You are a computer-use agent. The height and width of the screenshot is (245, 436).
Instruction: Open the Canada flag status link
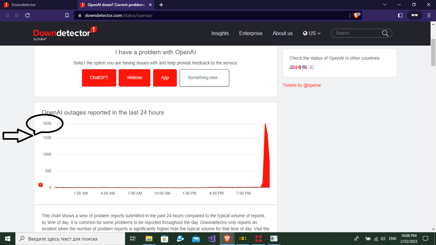(x=298, y=67)
